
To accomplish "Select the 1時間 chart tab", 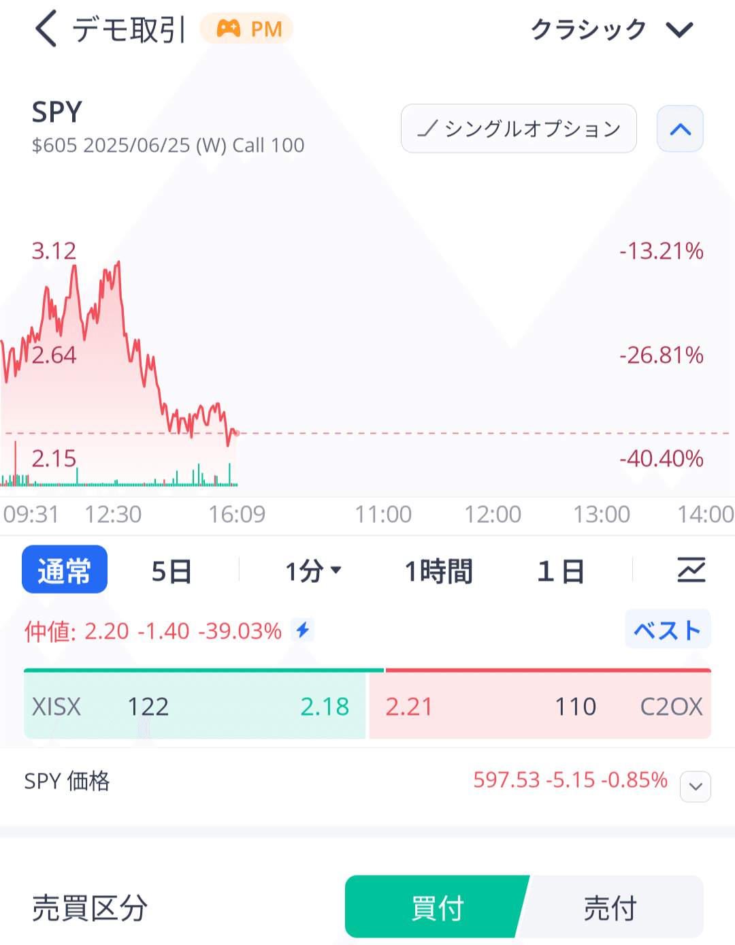I will [x=438, y=570].
